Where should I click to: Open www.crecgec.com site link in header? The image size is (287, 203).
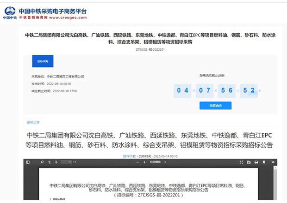tap(68, 18)
